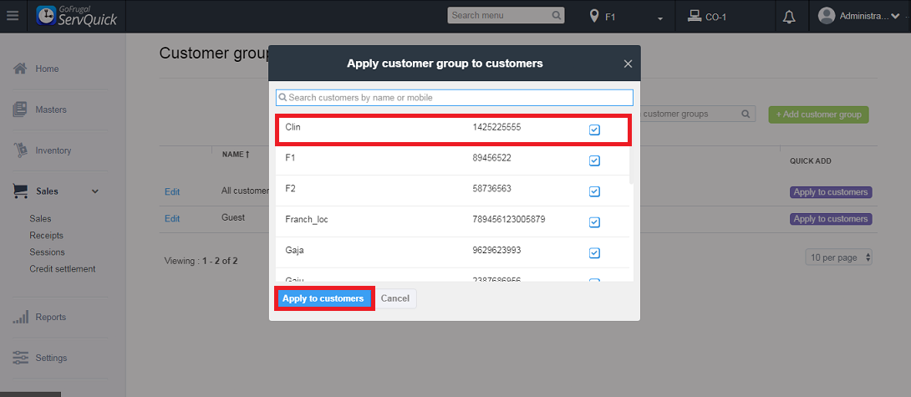Screen dimensions: 911x397
Task: Uncheck the Clin customer checkbox
Action: coord(594,130)
